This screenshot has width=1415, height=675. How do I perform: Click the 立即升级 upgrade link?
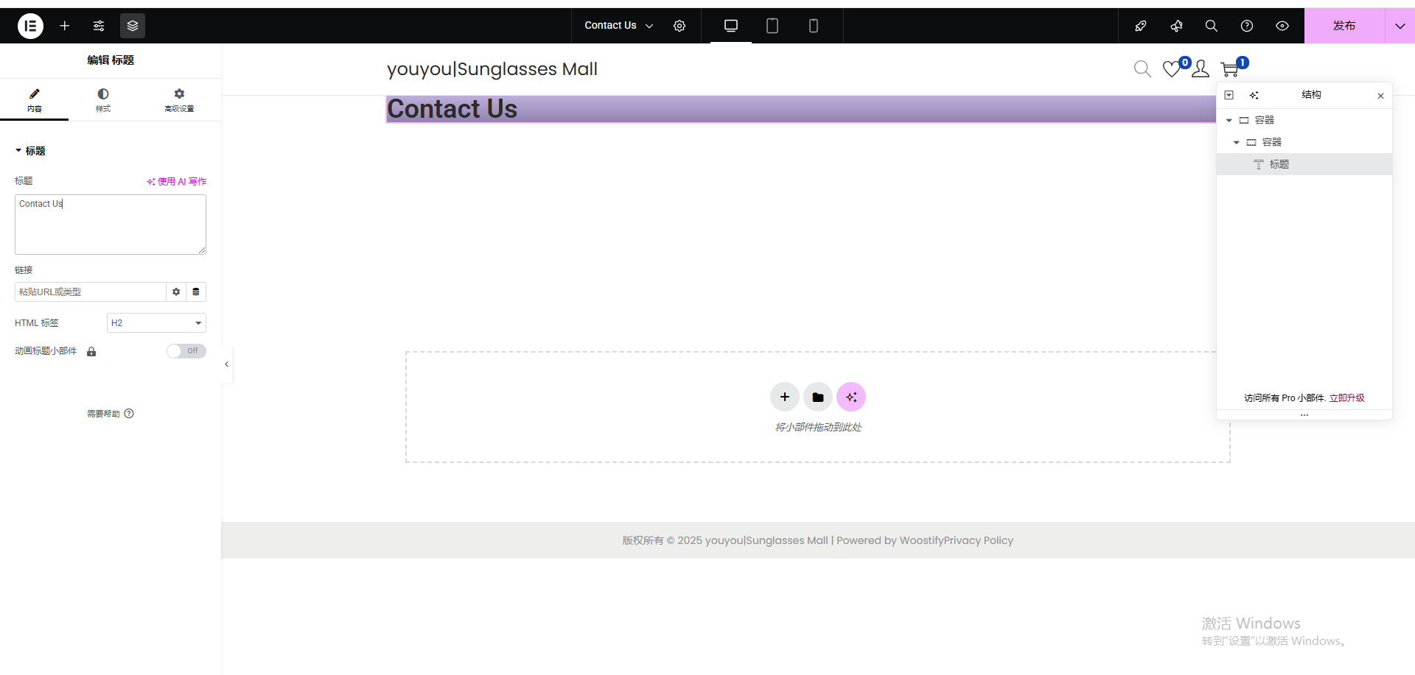point(1346,398)
